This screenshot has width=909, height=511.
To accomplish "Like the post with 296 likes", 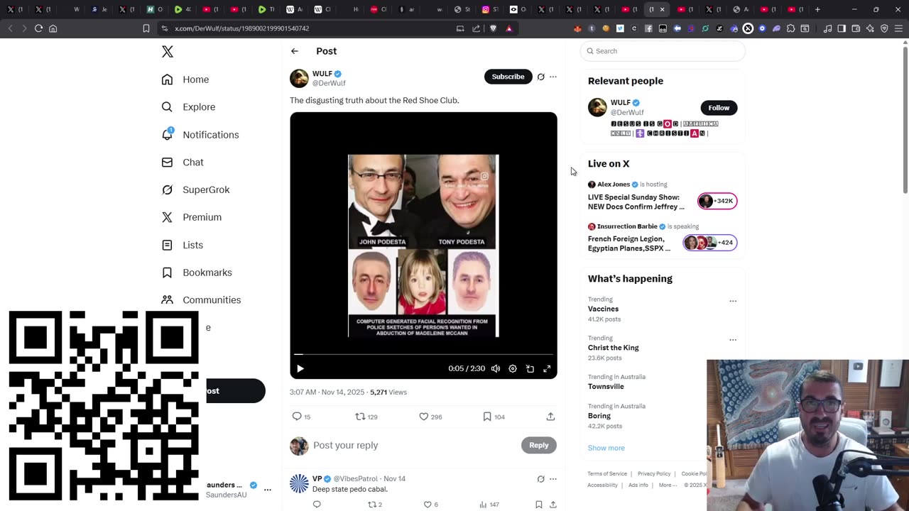I will (x=430, y=417).
